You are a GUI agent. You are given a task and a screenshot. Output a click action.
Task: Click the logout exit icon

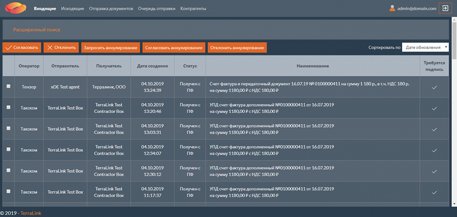pos(445,9)
